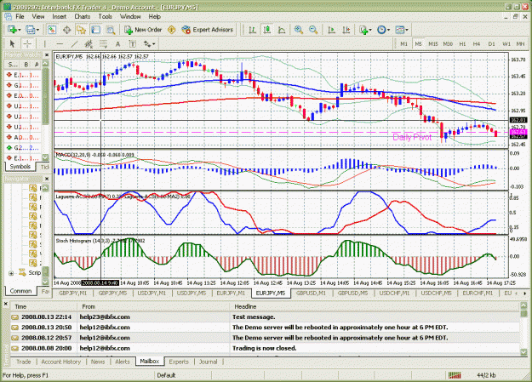The width and height of the screenshot is (532, 382).
Task: Select the Trendline drawing tool
Action: pos(74,43)
